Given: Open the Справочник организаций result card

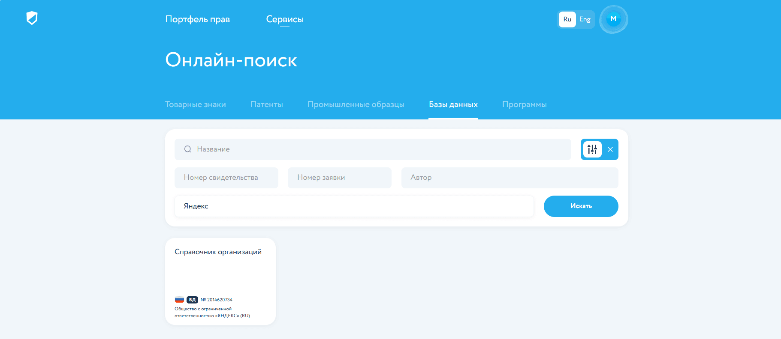Looking at the screenshot, I should coord(220,274).
